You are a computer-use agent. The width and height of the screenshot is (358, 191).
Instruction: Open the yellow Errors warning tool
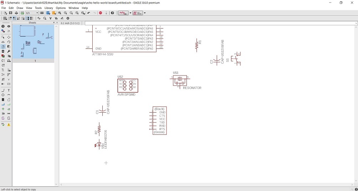pos(9,125)
